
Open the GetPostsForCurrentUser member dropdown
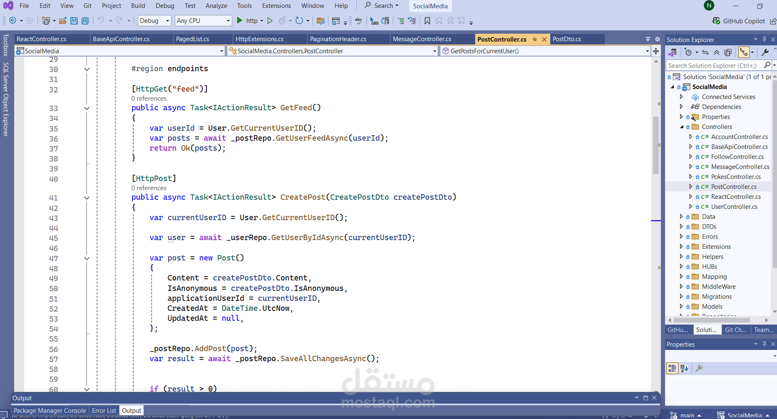(545, 51)
